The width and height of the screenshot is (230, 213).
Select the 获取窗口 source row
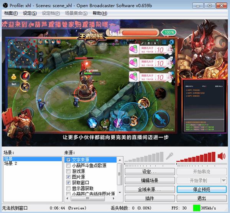click(90, 182)
